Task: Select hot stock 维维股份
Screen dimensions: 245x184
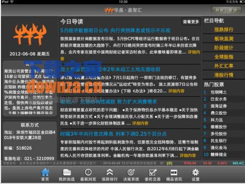Action: tap(219, 127)
